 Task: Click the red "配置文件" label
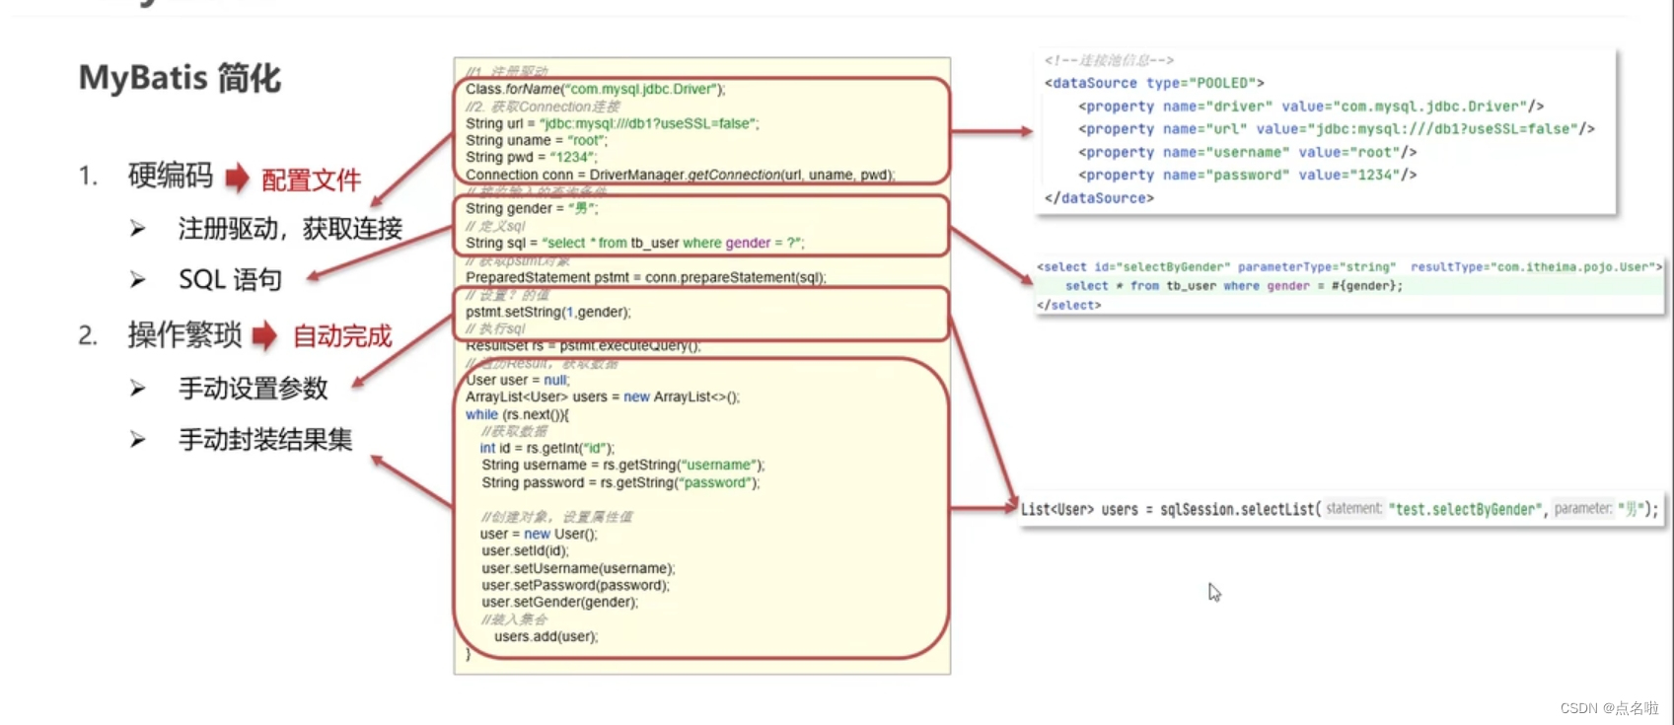click(311, 181)
